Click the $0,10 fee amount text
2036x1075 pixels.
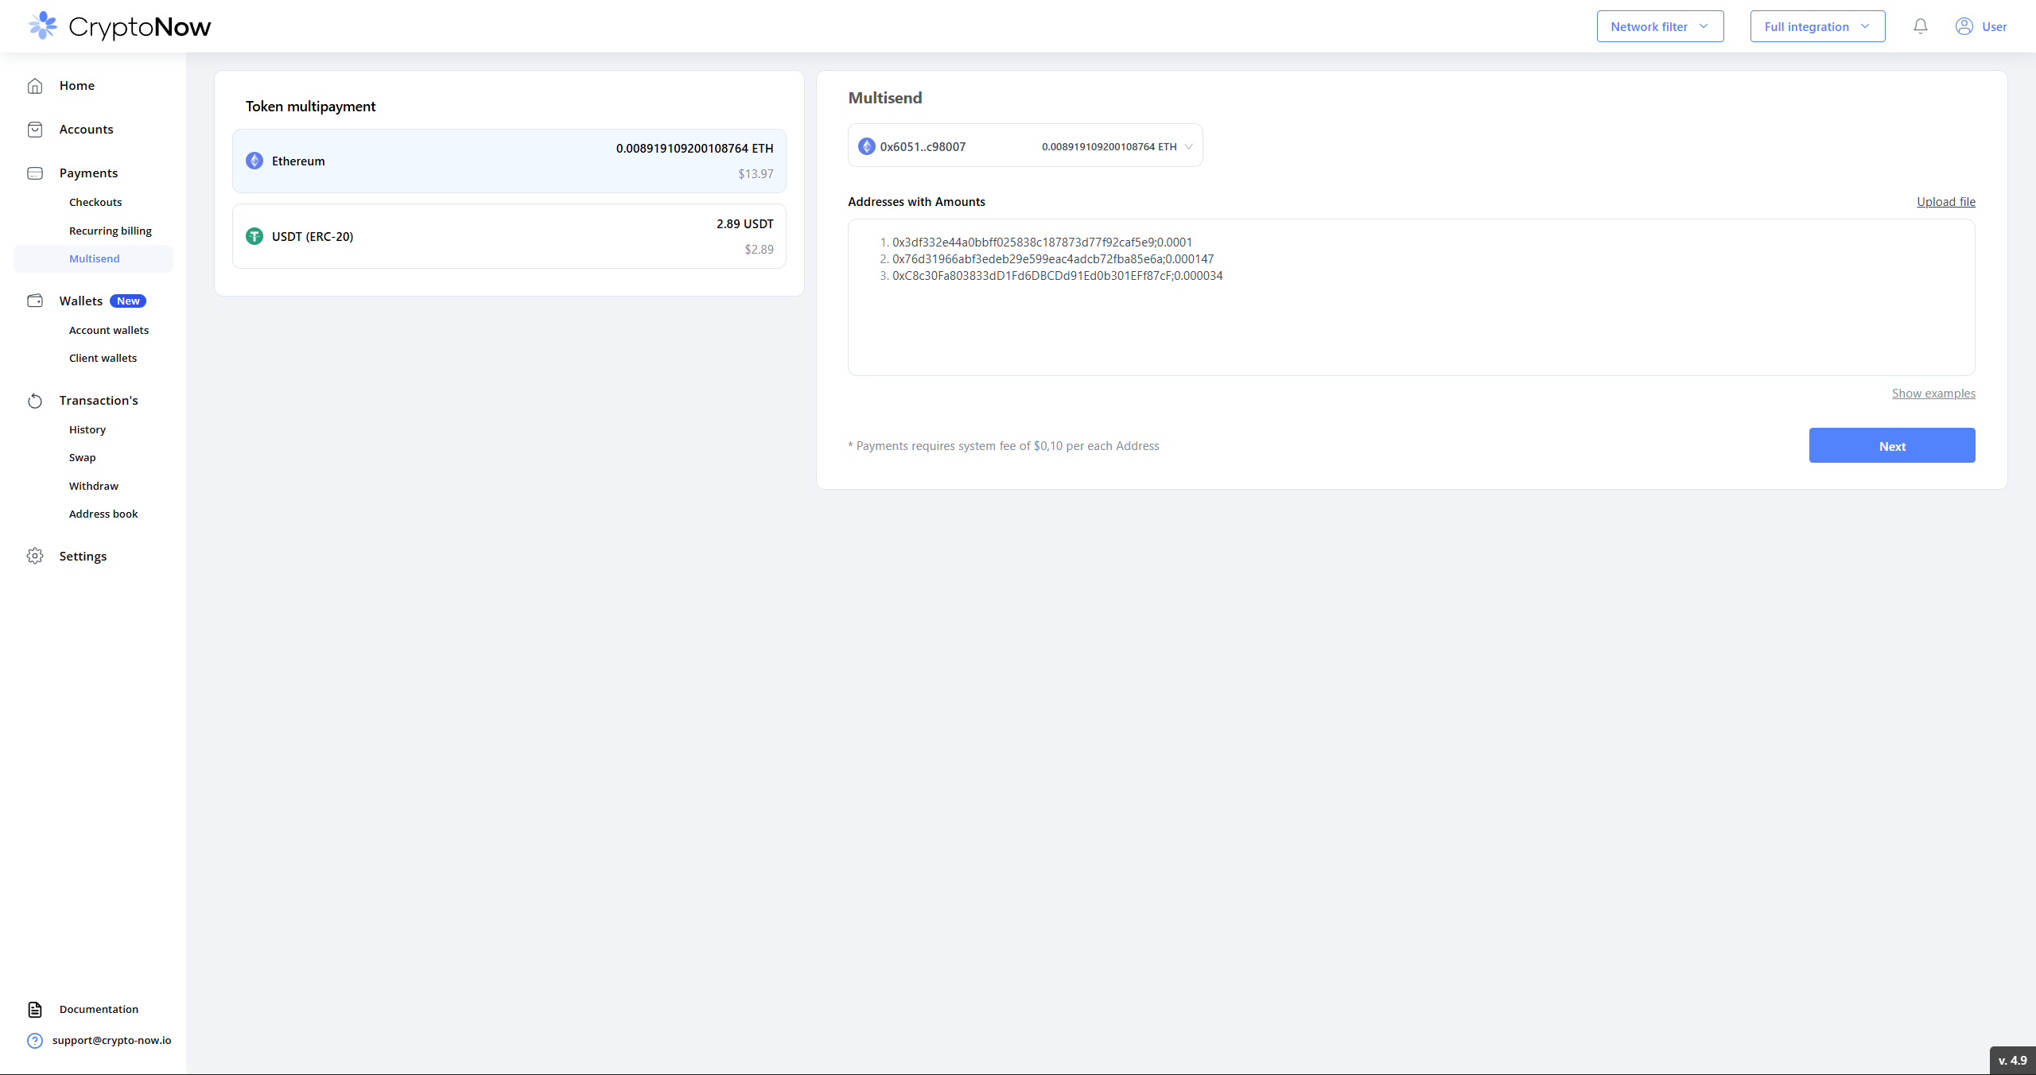[x=1048, y=446]
